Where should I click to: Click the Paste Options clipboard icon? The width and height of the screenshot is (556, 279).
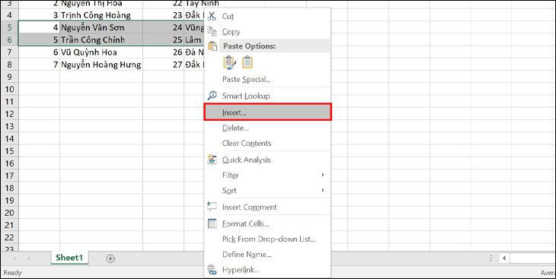[212, 46]
